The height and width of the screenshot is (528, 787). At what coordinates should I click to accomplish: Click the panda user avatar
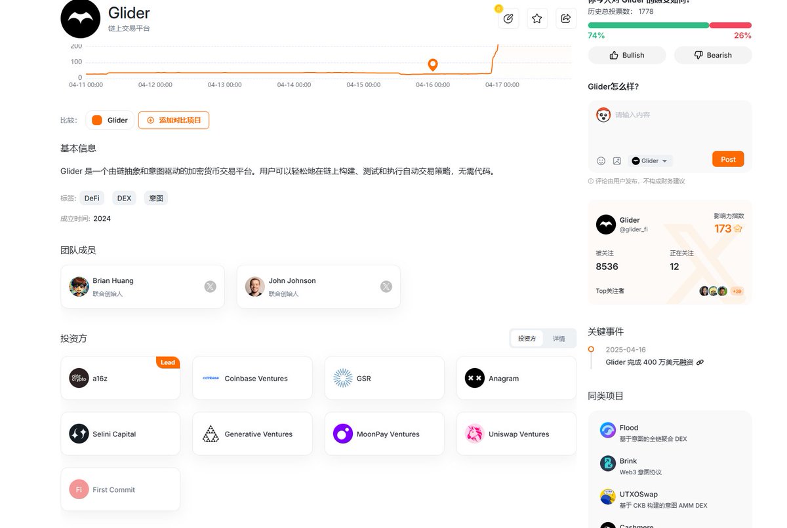coord(603,115)
